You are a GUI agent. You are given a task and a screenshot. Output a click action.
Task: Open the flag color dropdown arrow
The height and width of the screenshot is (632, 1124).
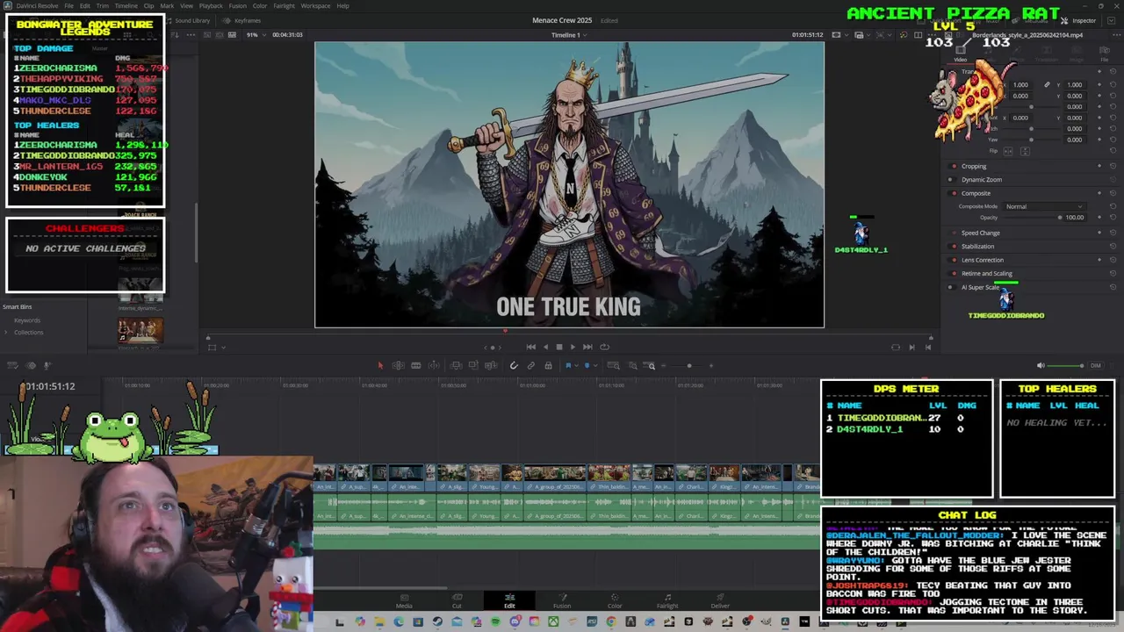pos(576,365)
